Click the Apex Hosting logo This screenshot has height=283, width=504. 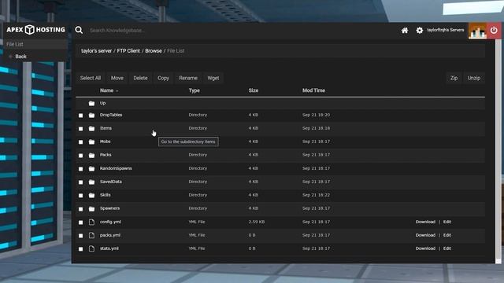point(35,30)
